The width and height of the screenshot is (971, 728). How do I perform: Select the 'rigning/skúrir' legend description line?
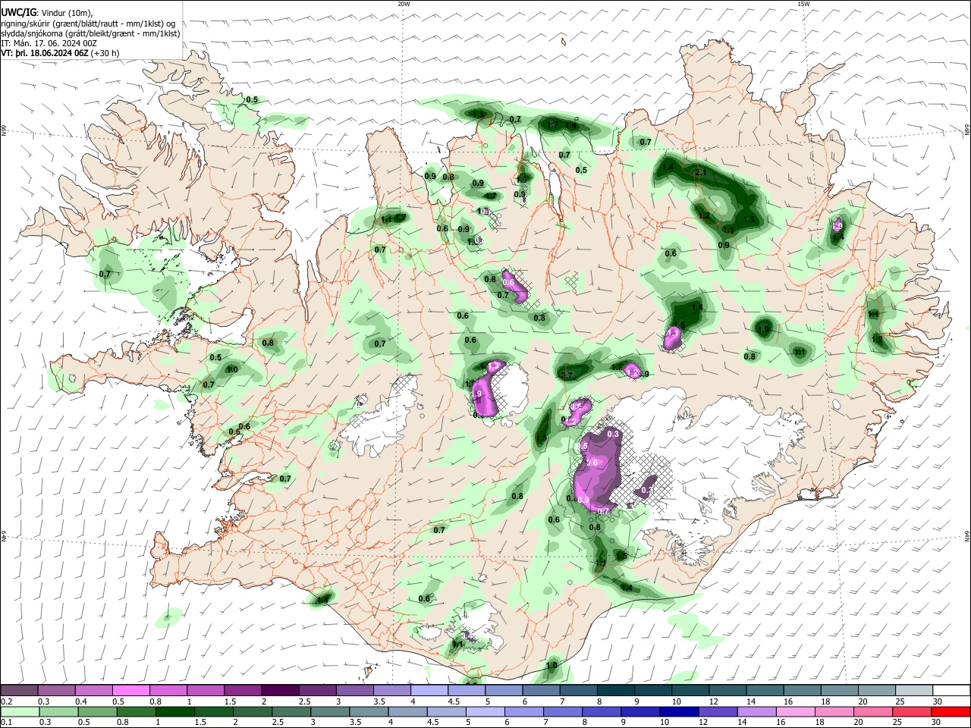(x=88, y=23)
